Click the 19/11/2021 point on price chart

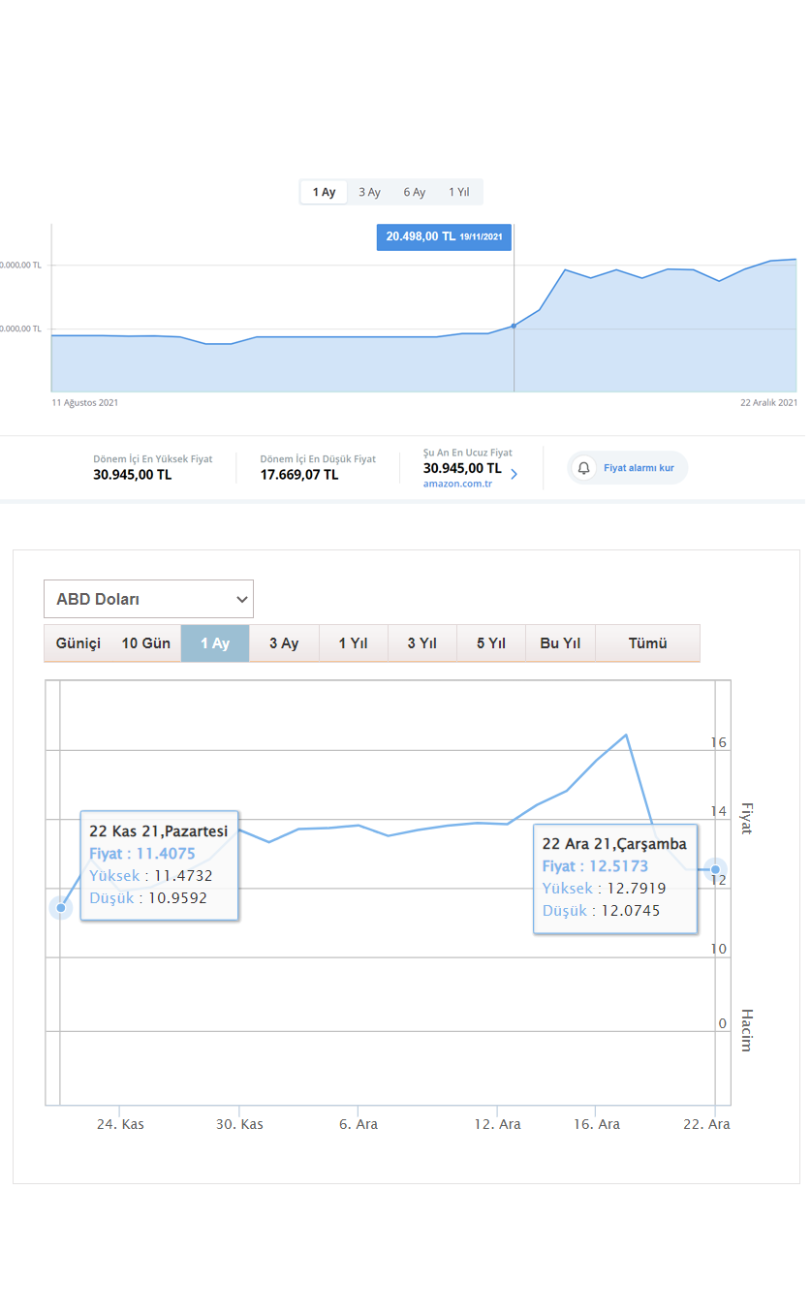tap(514, 326)
